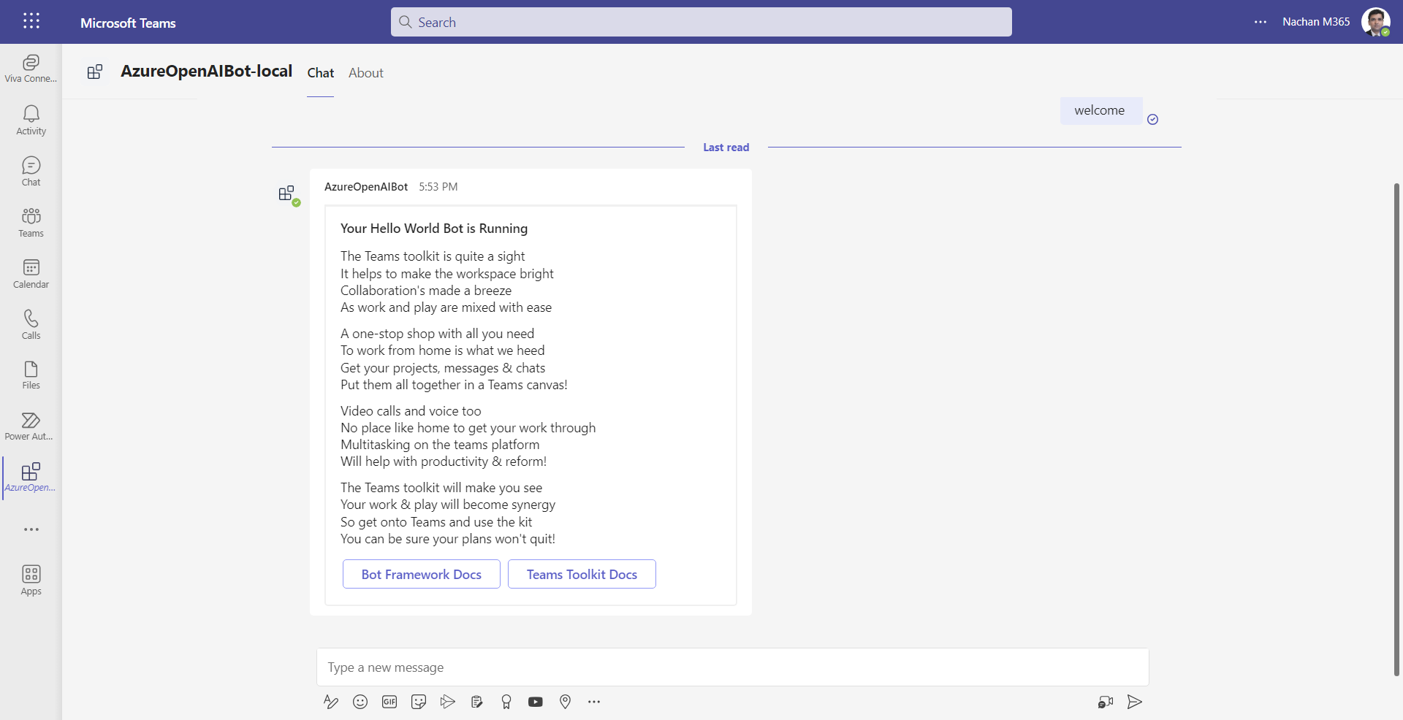Send the message with arrow icon

(x=1134, y=702)
